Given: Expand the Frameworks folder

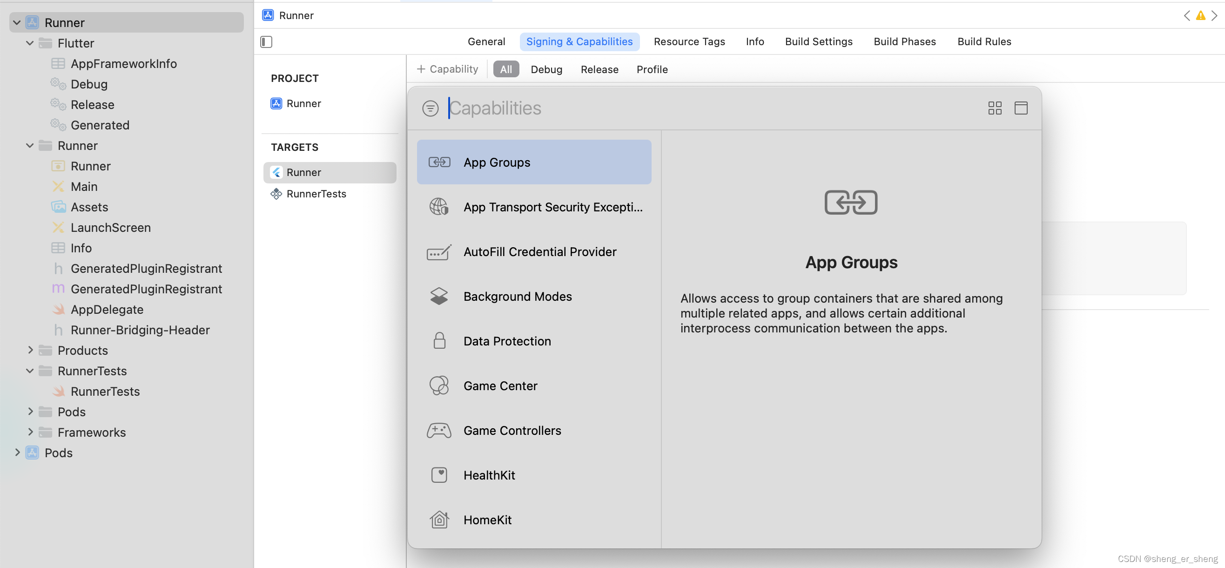Looking at the screenshot, I should pos(29,433).
